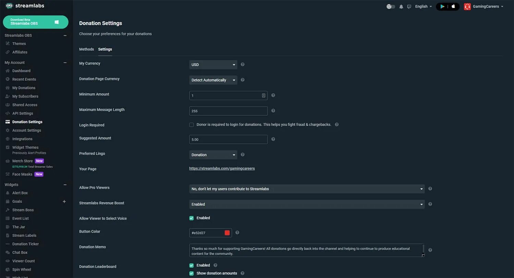This screenshot has width=514, height=278.
Task: Open Recent Events in sidebar
Action: click(24, 79)
